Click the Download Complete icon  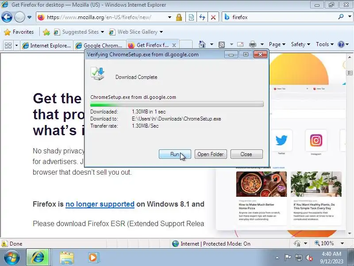(98, 74)
